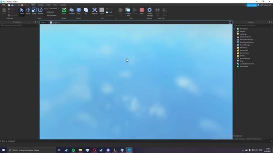
Task: Activate the Rotate tool
Action: [40, 11]
